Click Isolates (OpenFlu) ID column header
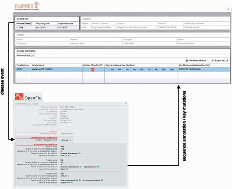 point(93,65)
